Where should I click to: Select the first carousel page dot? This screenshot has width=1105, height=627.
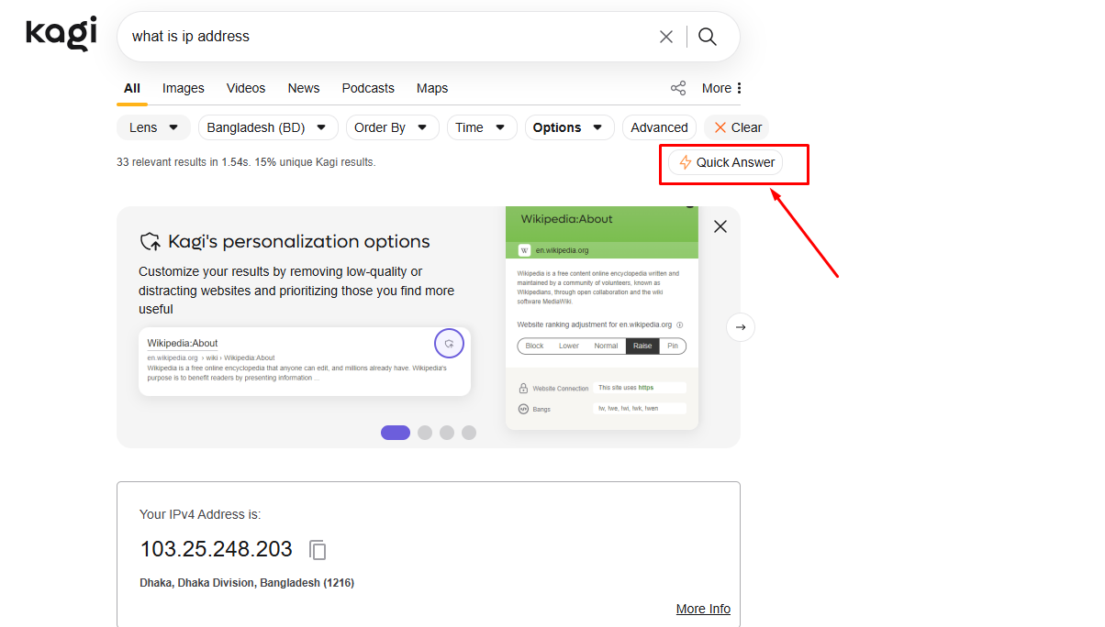pyautogui.click(x=396, y=433)
